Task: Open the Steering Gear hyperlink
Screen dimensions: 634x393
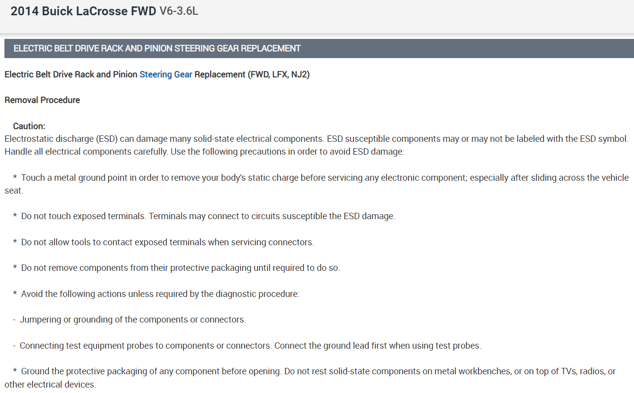Action: pos(166,75)
